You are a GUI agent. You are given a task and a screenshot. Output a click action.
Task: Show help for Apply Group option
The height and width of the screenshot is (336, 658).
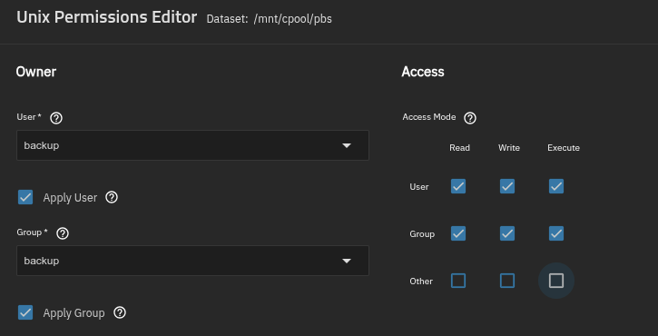tap(120, 312)
